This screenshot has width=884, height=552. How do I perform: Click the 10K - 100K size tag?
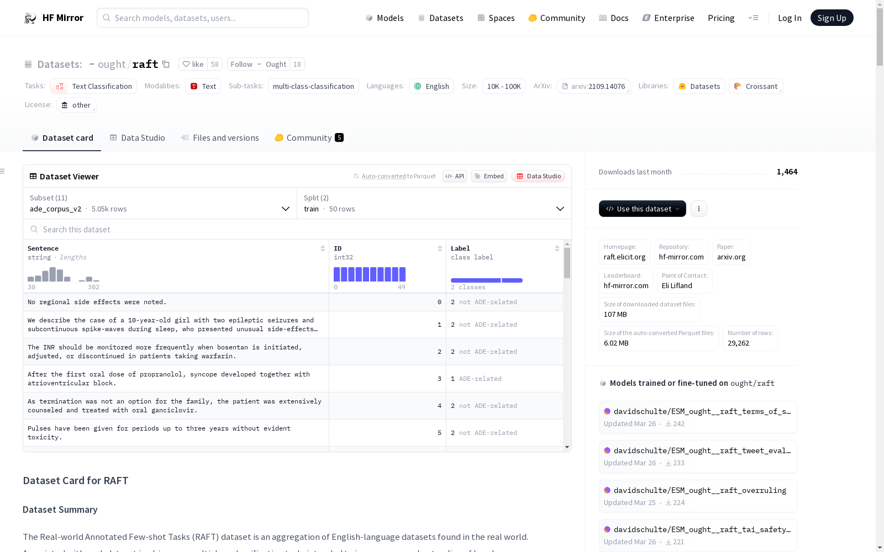coord(504,86)
